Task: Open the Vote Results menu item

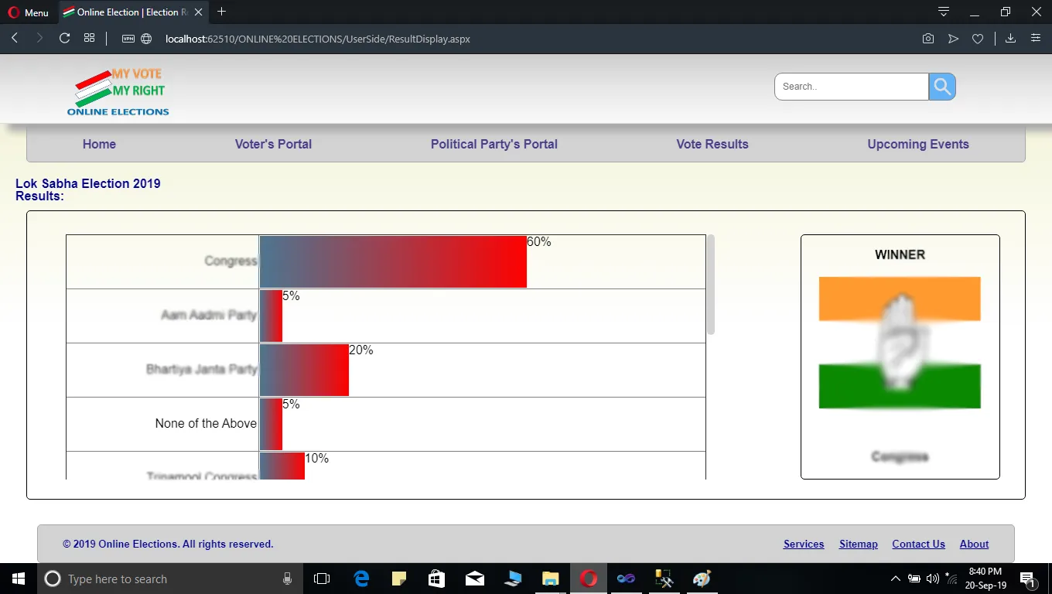Action: point(712,144)
